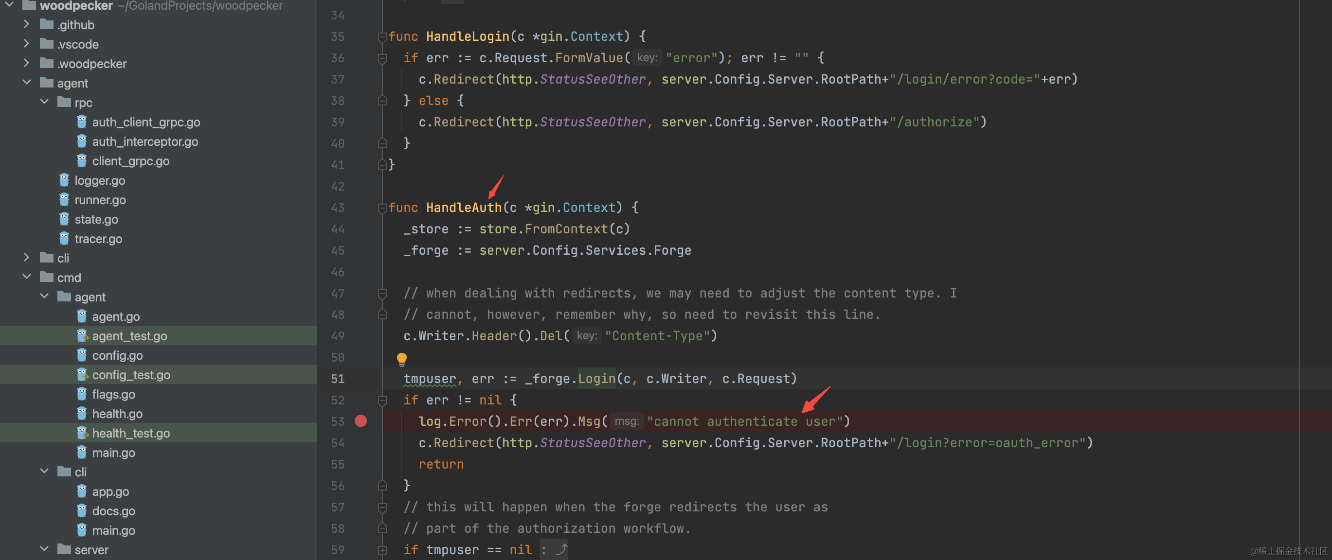Viewport: 1332px width, 560px height.
Task: Click the folder icon of cmd
Action: tap(47, 277)
